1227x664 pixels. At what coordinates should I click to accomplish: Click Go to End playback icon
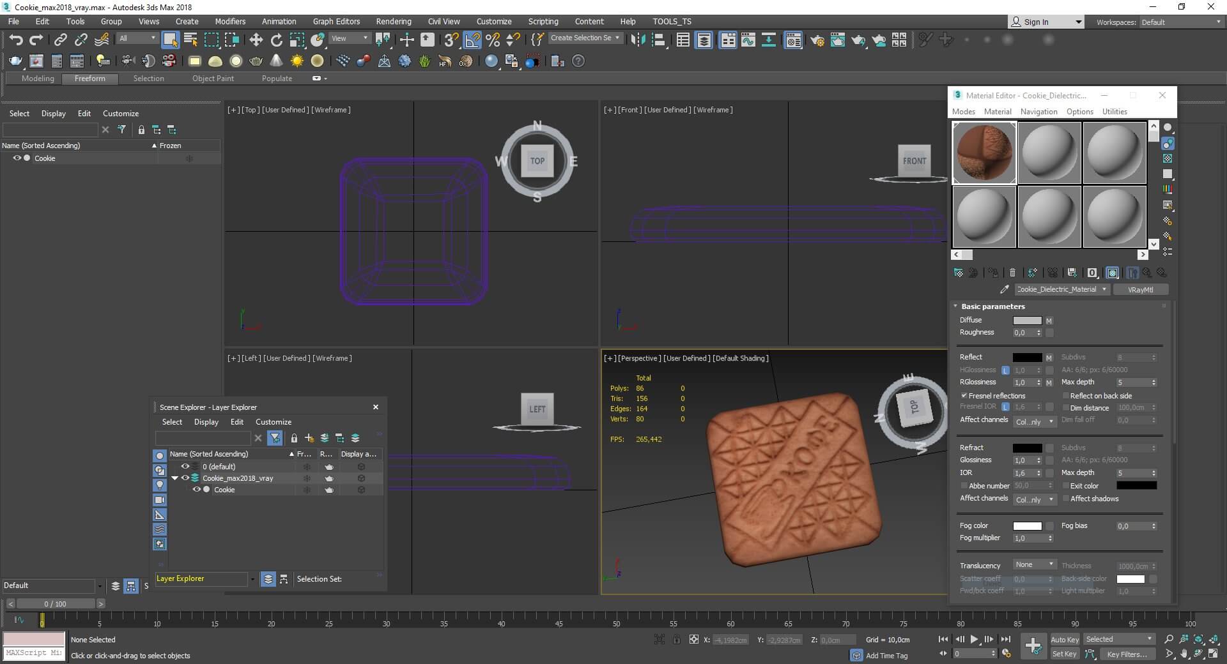tap(1005, 639)
